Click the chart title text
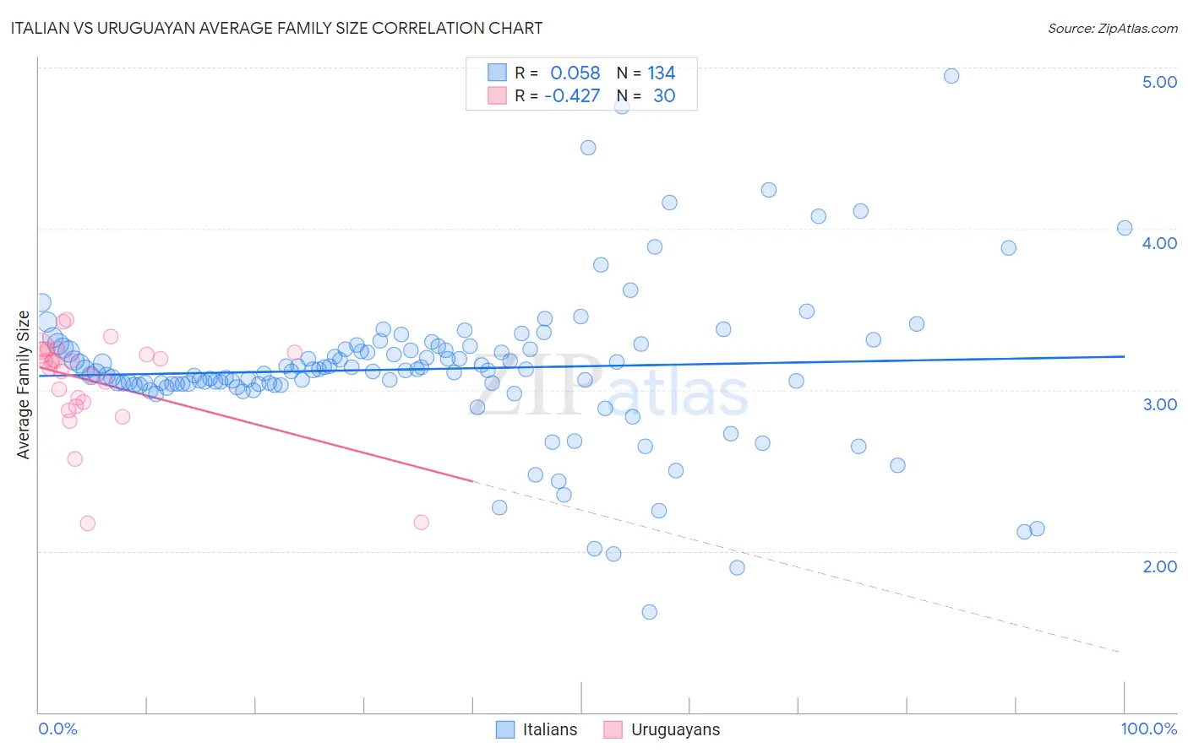Screen dimensions: 1188x753 coord(276,28)
